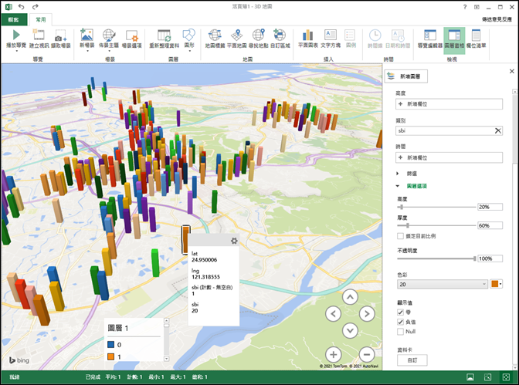Close the layer pane with X
This screenshot has height=385, width=519.
coord(512,71)
